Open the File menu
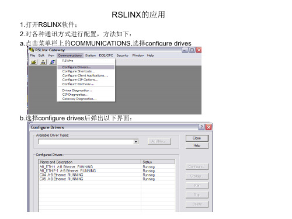 33,55
